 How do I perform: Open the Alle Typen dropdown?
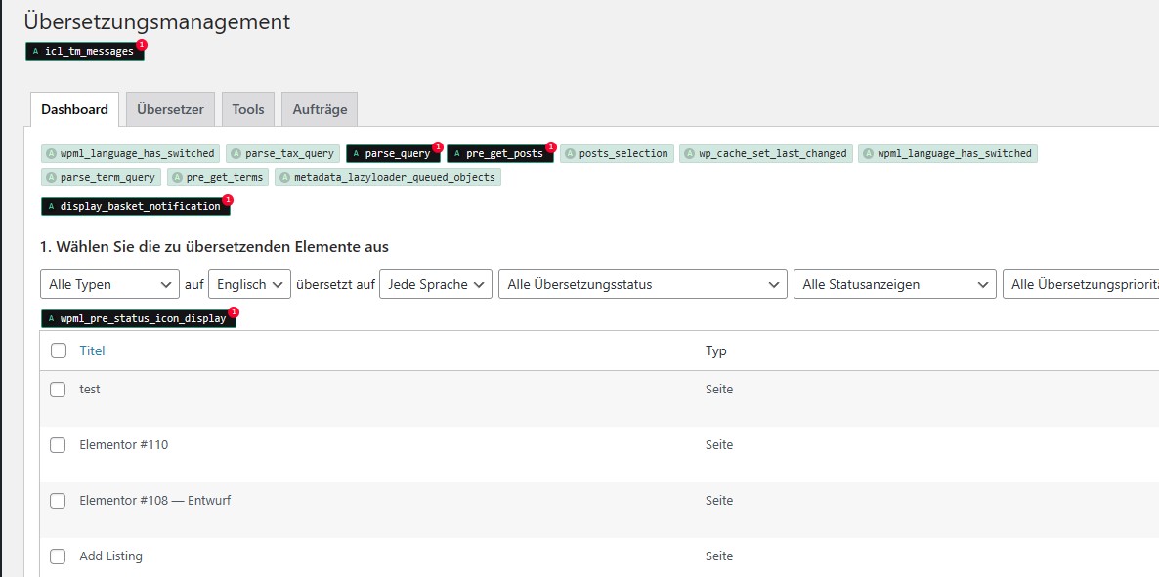click(109, 284)
